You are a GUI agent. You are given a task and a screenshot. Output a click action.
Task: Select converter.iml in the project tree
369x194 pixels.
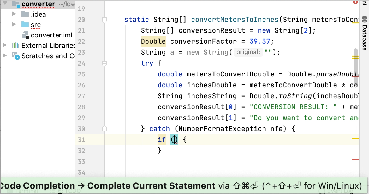(x=51, y=35)
